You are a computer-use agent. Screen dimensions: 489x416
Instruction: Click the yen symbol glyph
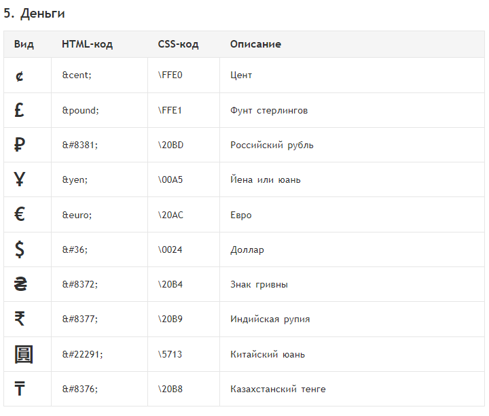tap(19, 179)
